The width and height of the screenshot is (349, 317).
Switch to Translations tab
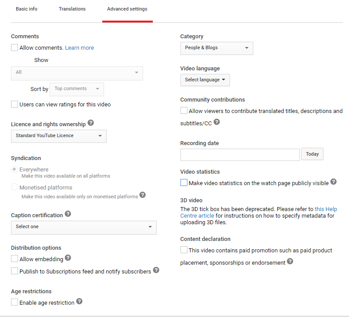(x=72, y=9)
